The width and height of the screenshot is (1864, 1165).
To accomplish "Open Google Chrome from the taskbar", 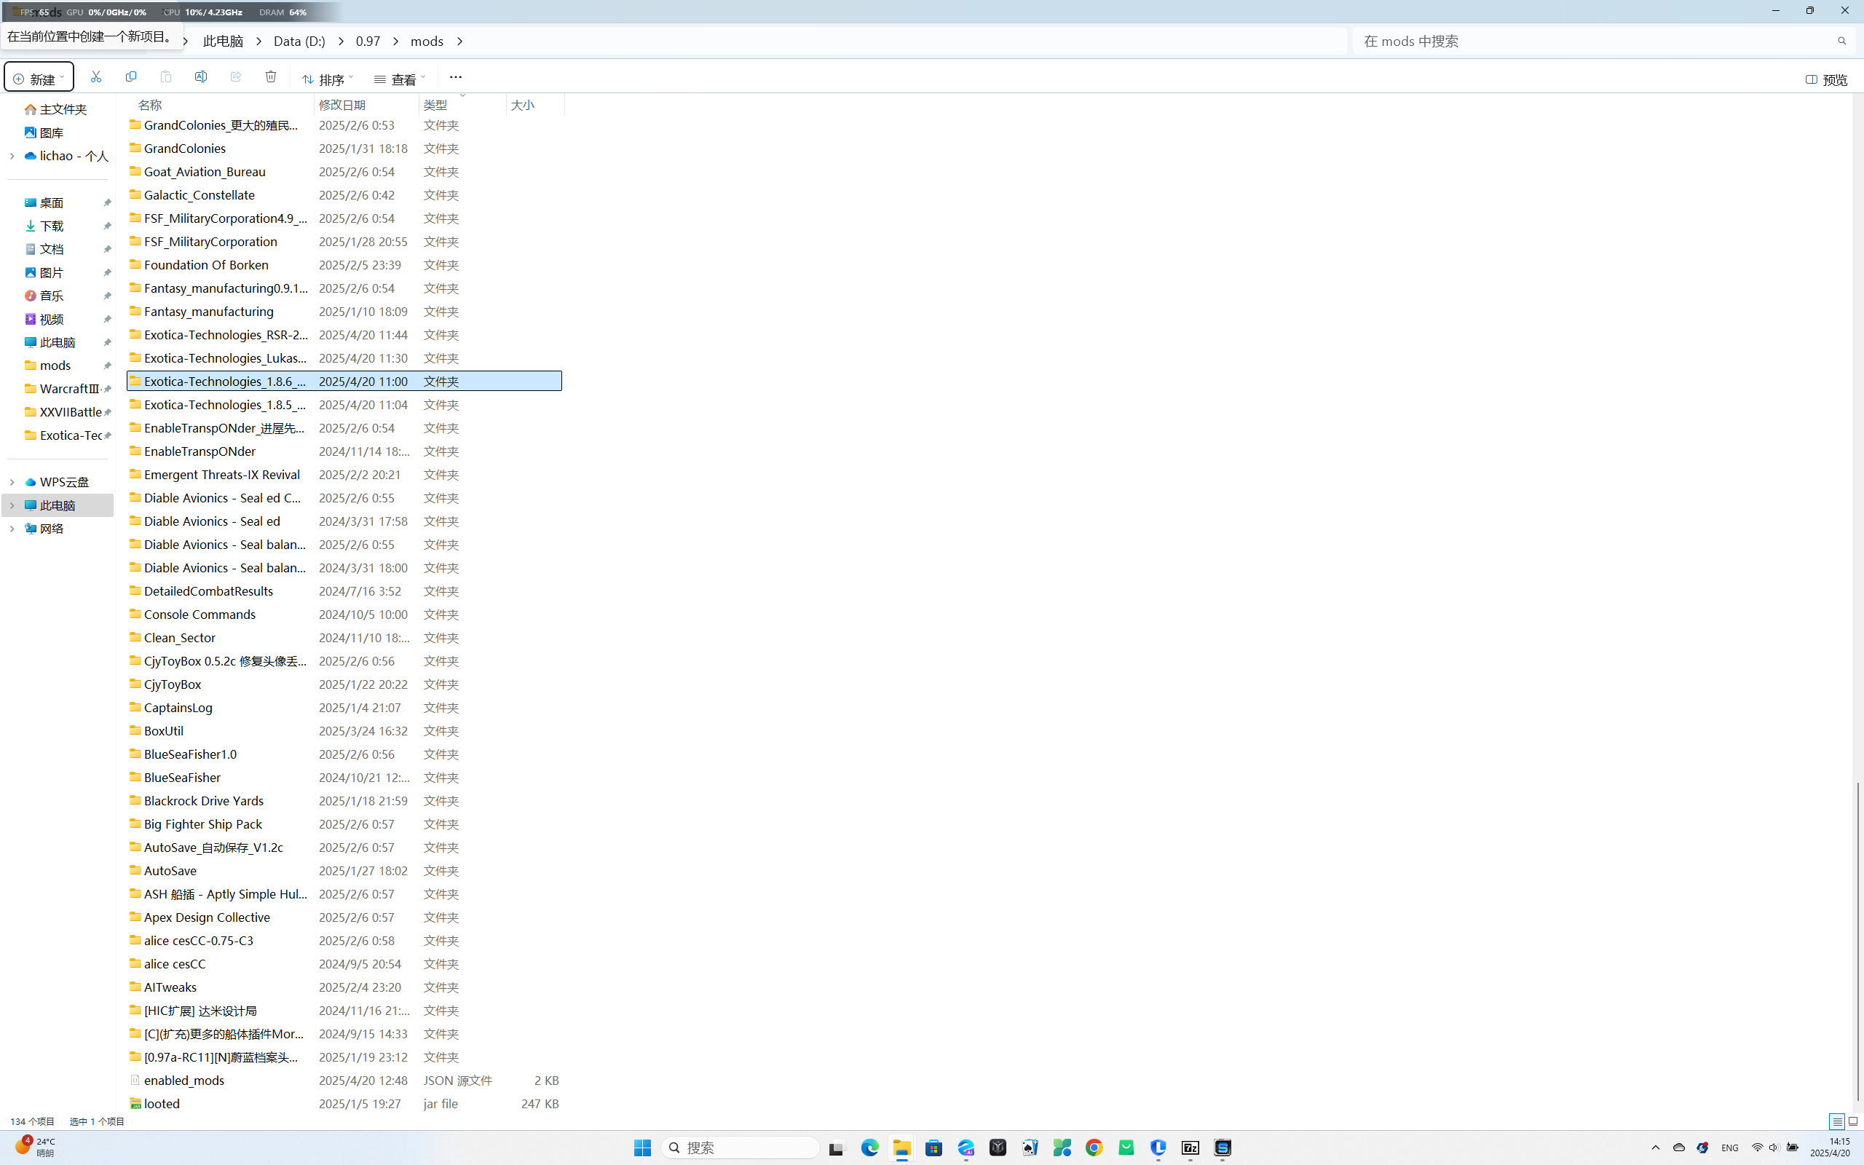I will coord(1094,1148).
